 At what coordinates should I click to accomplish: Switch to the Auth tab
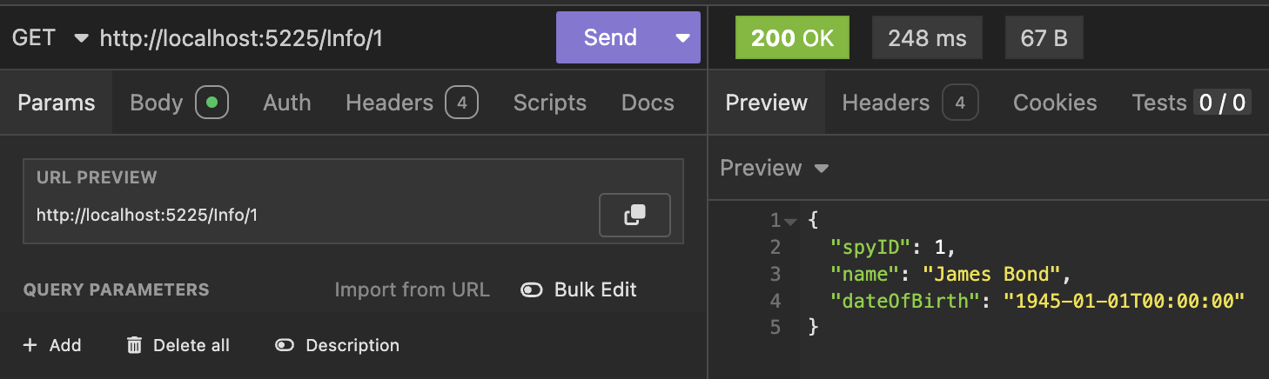point(286,103)
